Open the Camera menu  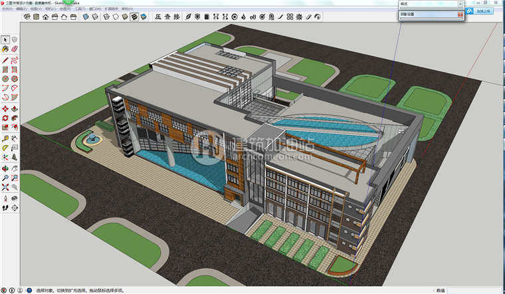point(50,9)
